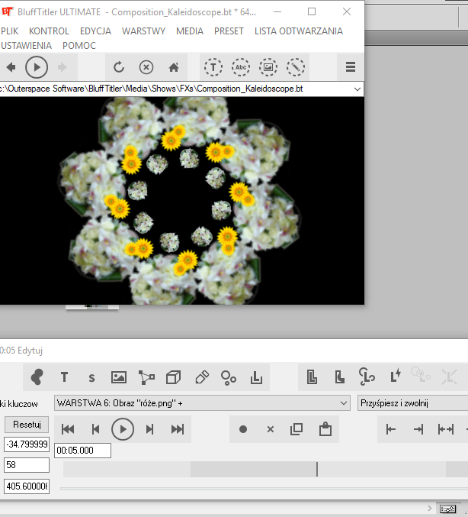The width and height of the screenshot is (468, 517).
Task: Click the record keyframe dot icon
Action: tap(243, 429)
